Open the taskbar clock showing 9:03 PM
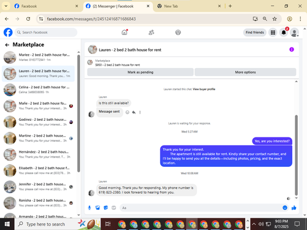 (281, 224)
